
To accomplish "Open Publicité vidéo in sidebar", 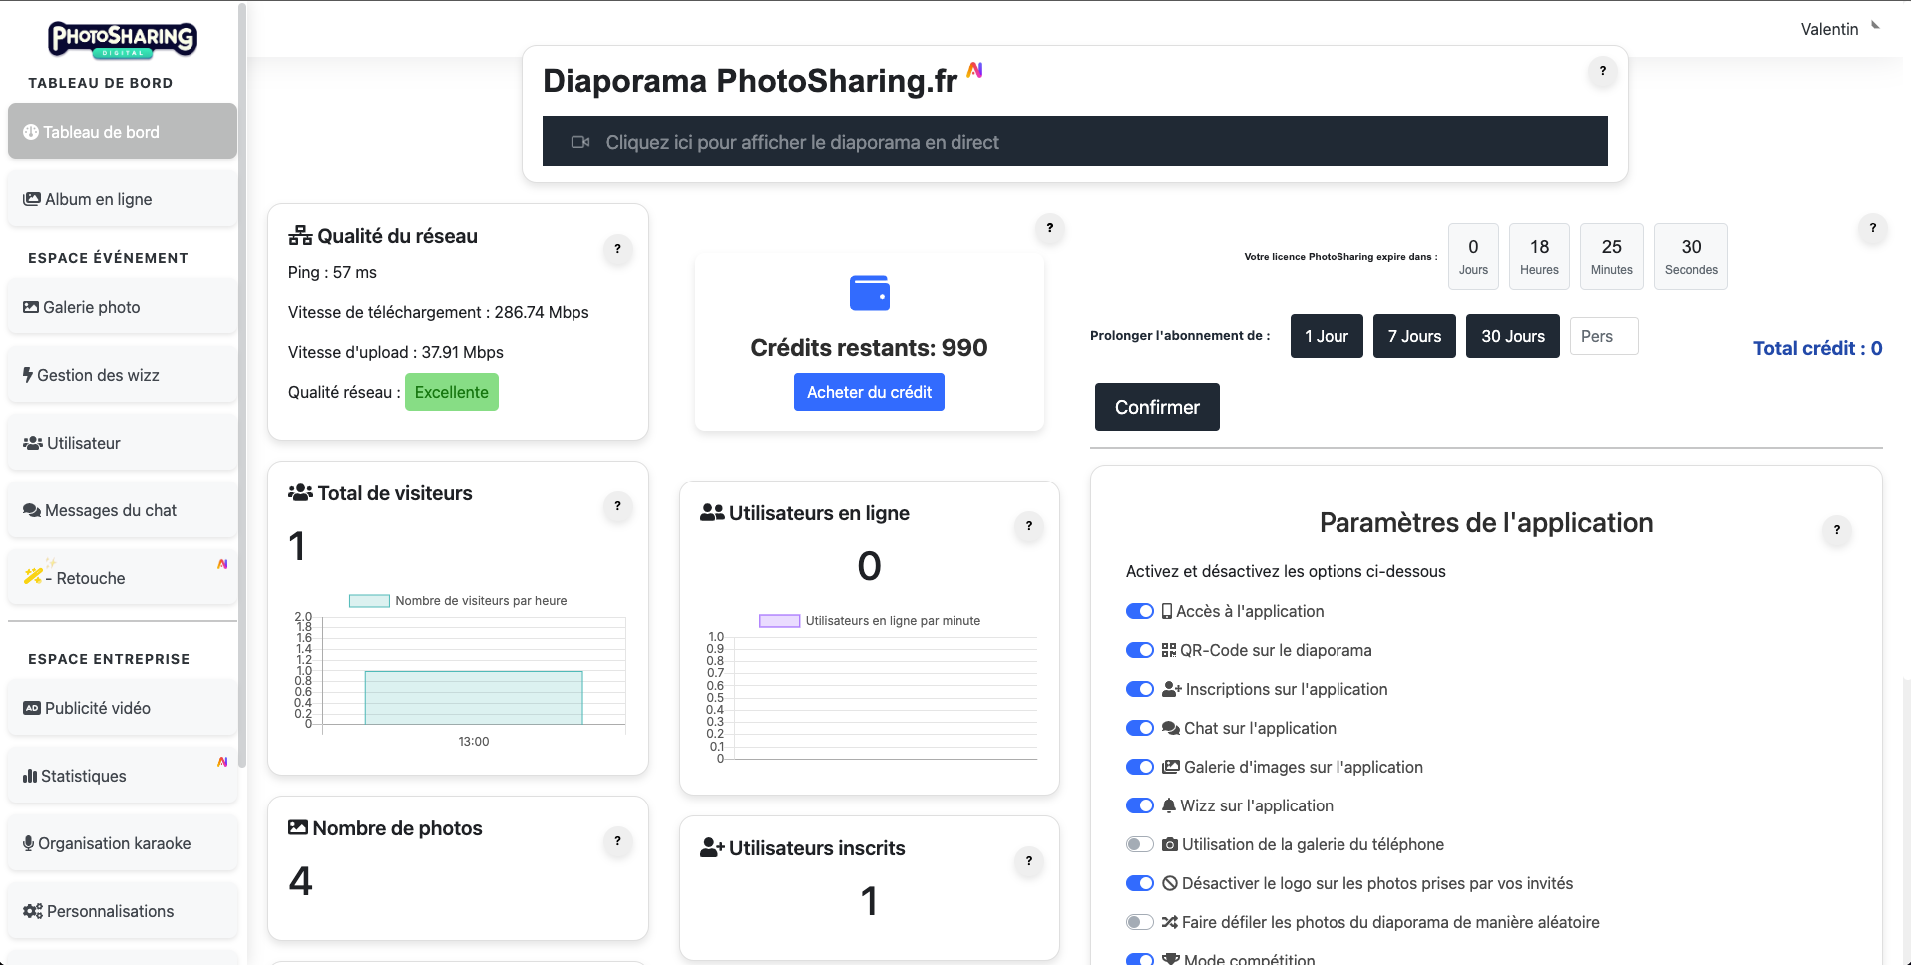I will (123, 708).
